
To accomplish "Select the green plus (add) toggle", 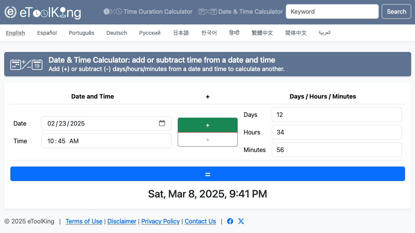I will point(207,125).
